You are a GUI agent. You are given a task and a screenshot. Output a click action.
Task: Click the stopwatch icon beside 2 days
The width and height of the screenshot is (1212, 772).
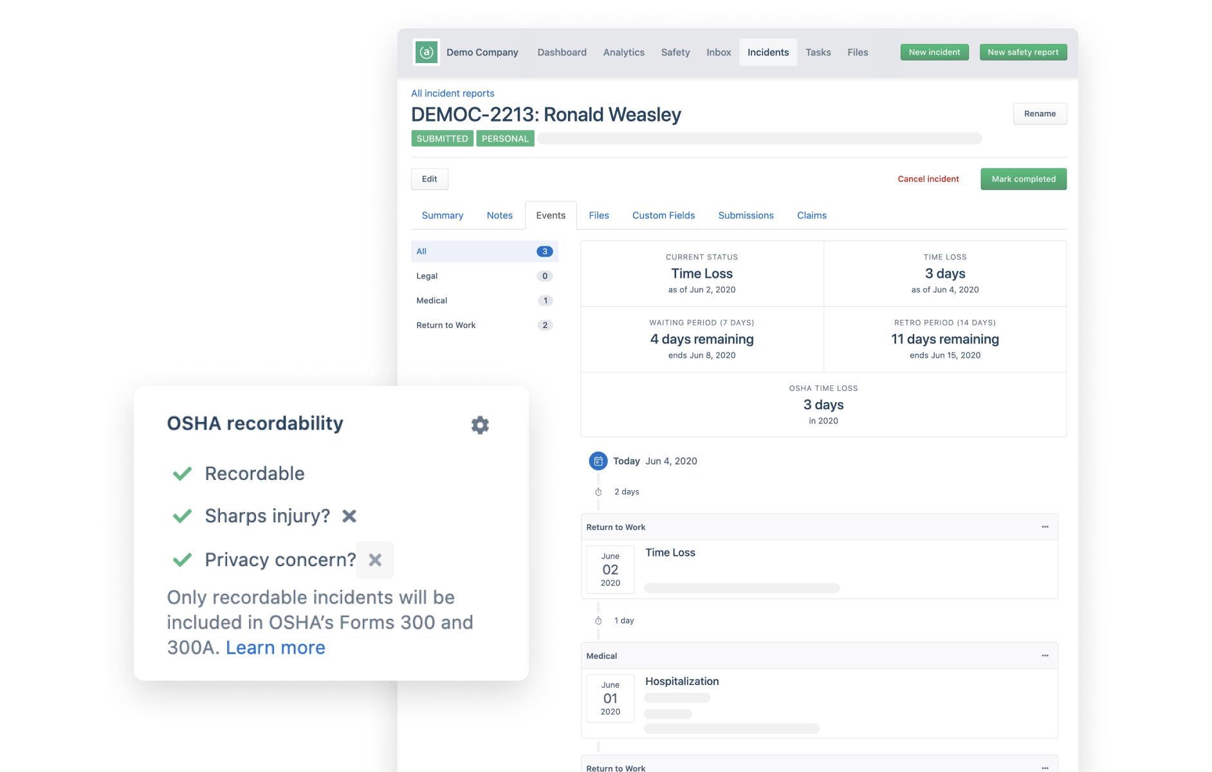[598, 492]
